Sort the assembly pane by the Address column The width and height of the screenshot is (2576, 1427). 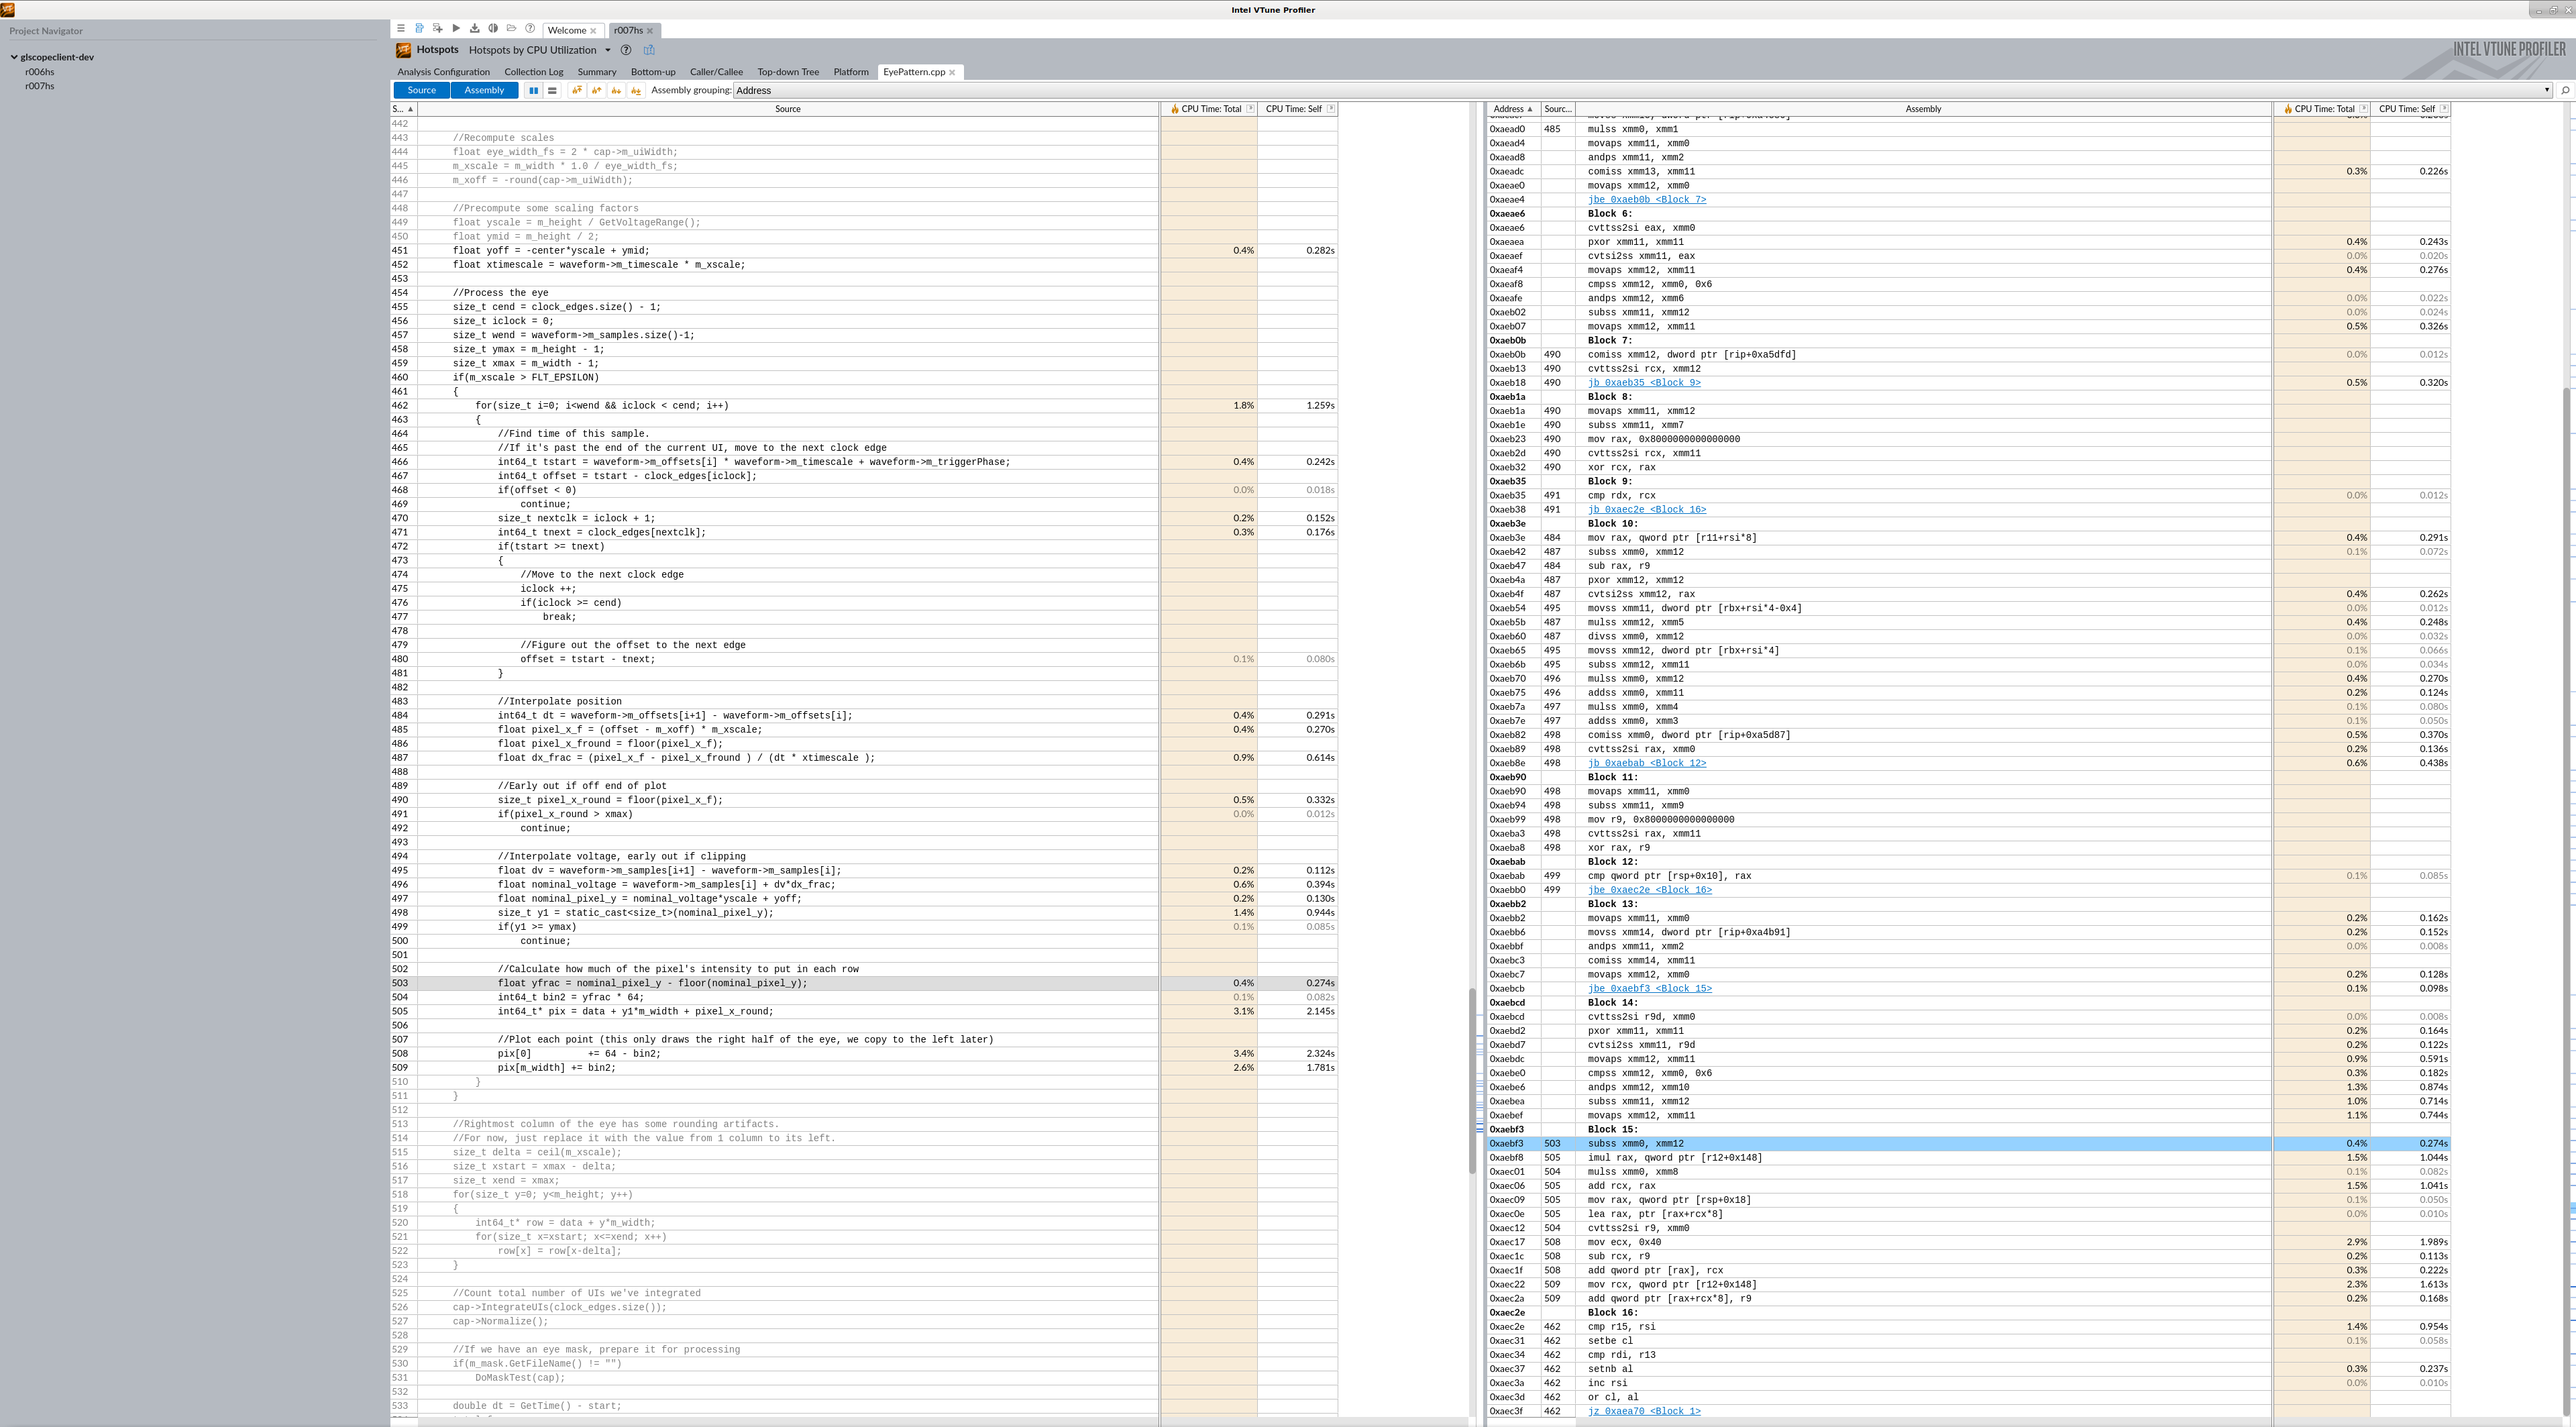click(x=1513, y=109)
